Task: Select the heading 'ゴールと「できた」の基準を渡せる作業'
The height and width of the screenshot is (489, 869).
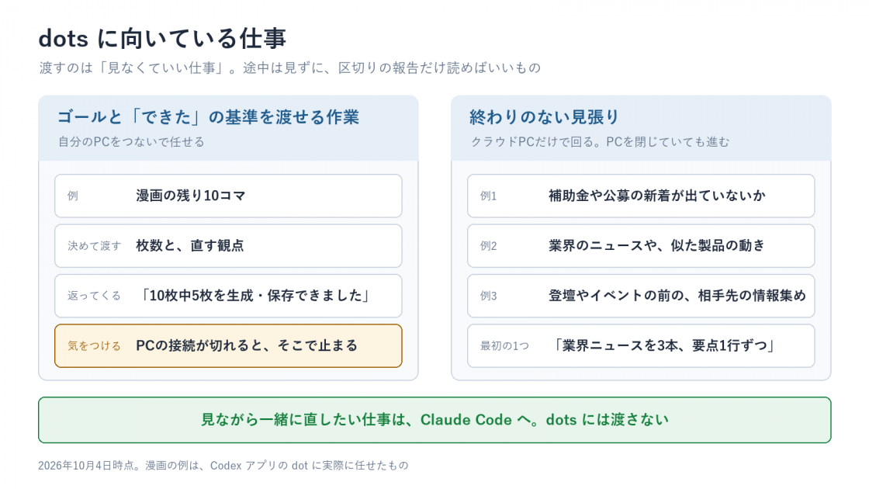Action: click(209, 117)
